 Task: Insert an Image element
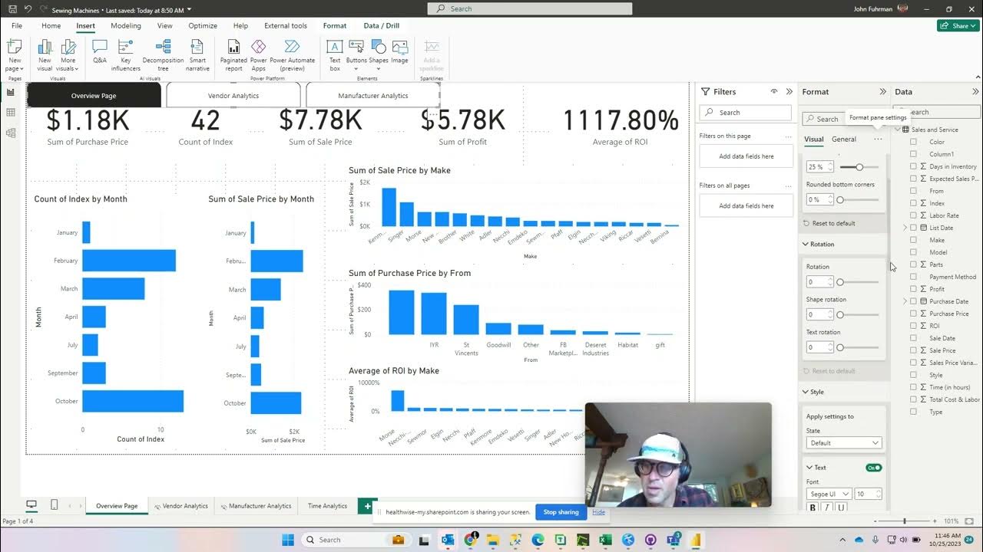point(399,51)
